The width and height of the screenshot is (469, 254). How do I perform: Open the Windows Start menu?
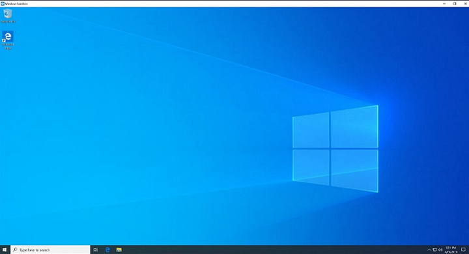click(x=5, y=249)
